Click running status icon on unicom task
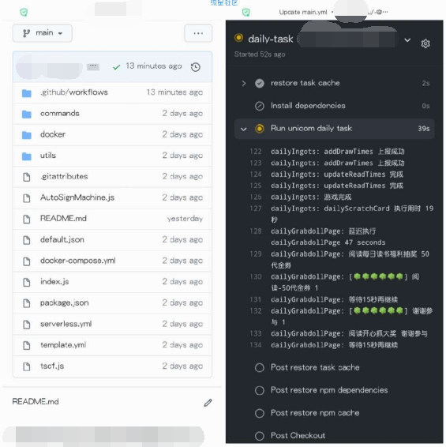This screenshot has width=446, height=447. click(x=260, y=129)
